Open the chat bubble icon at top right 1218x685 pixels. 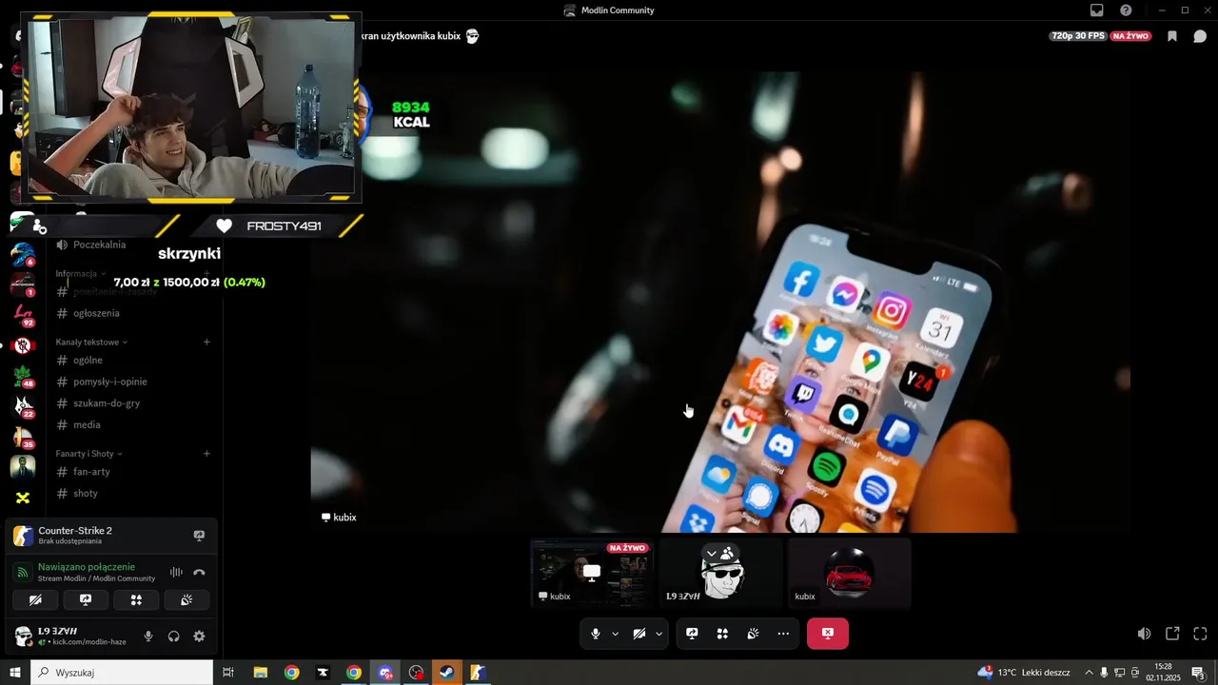coord(1200,36)
